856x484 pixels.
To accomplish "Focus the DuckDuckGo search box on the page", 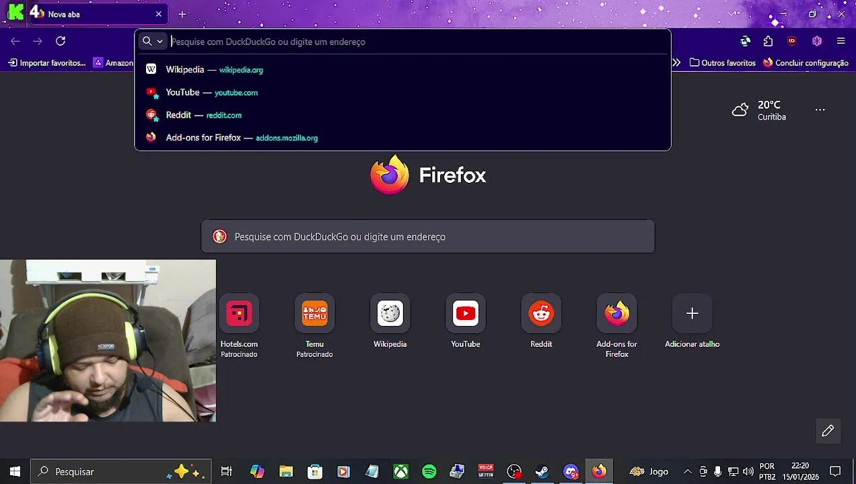I will pos(428,237).
